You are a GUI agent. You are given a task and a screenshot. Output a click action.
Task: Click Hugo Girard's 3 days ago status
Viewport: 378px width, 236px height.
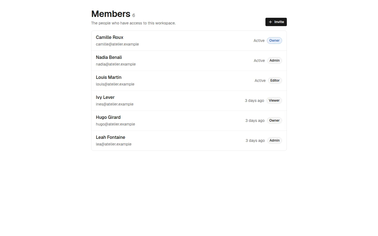[255, 120]
